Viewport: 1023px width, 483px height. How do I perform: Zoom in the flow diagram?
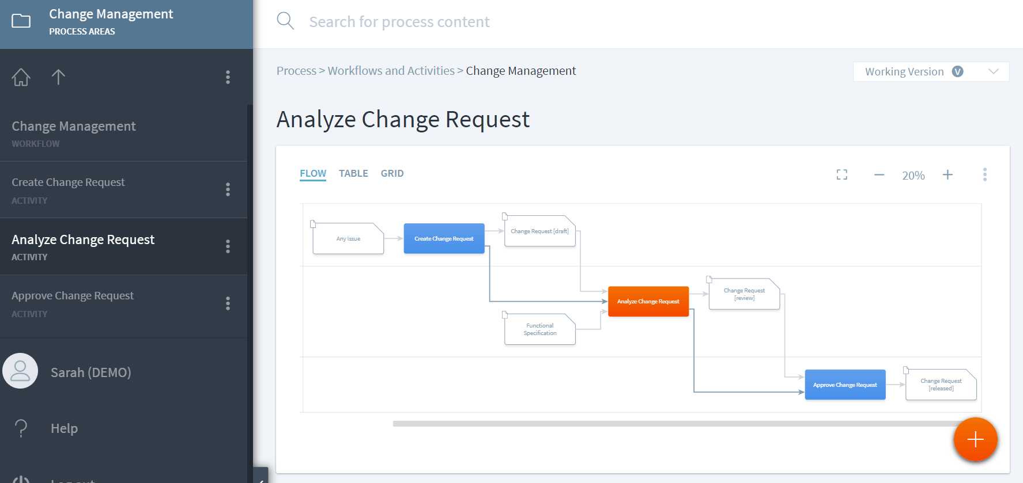[x=947, y=175]
